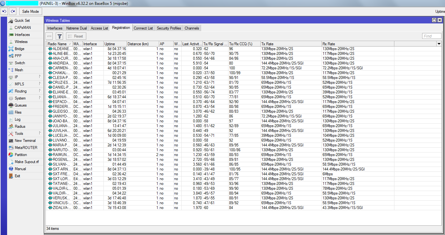
Task: Sort by Distance (km) column header
Action: [x=143, y=44]
